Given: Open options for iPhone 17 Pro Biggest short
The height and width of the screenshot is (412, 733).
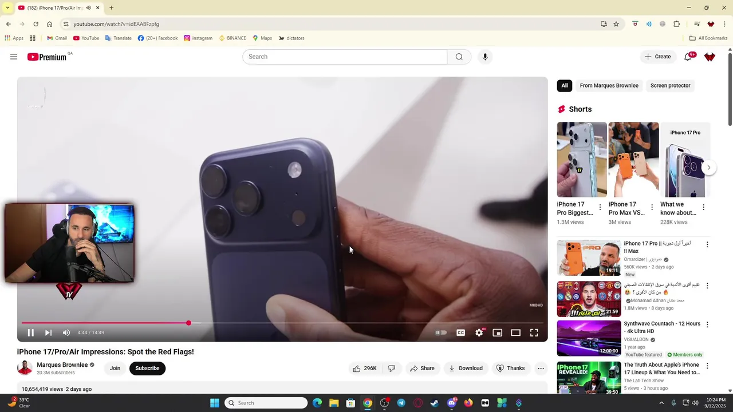Looking at the screenshot, I should (600, 207).
